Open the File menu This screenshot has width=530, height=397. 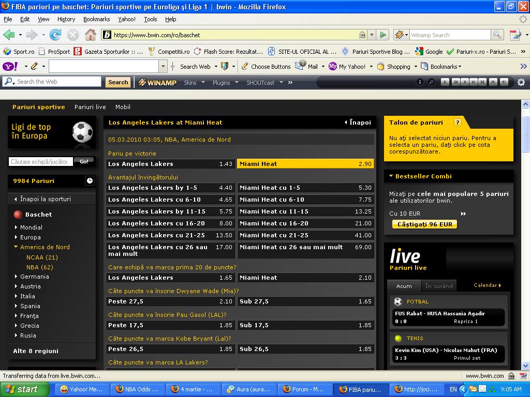[8, 19]
